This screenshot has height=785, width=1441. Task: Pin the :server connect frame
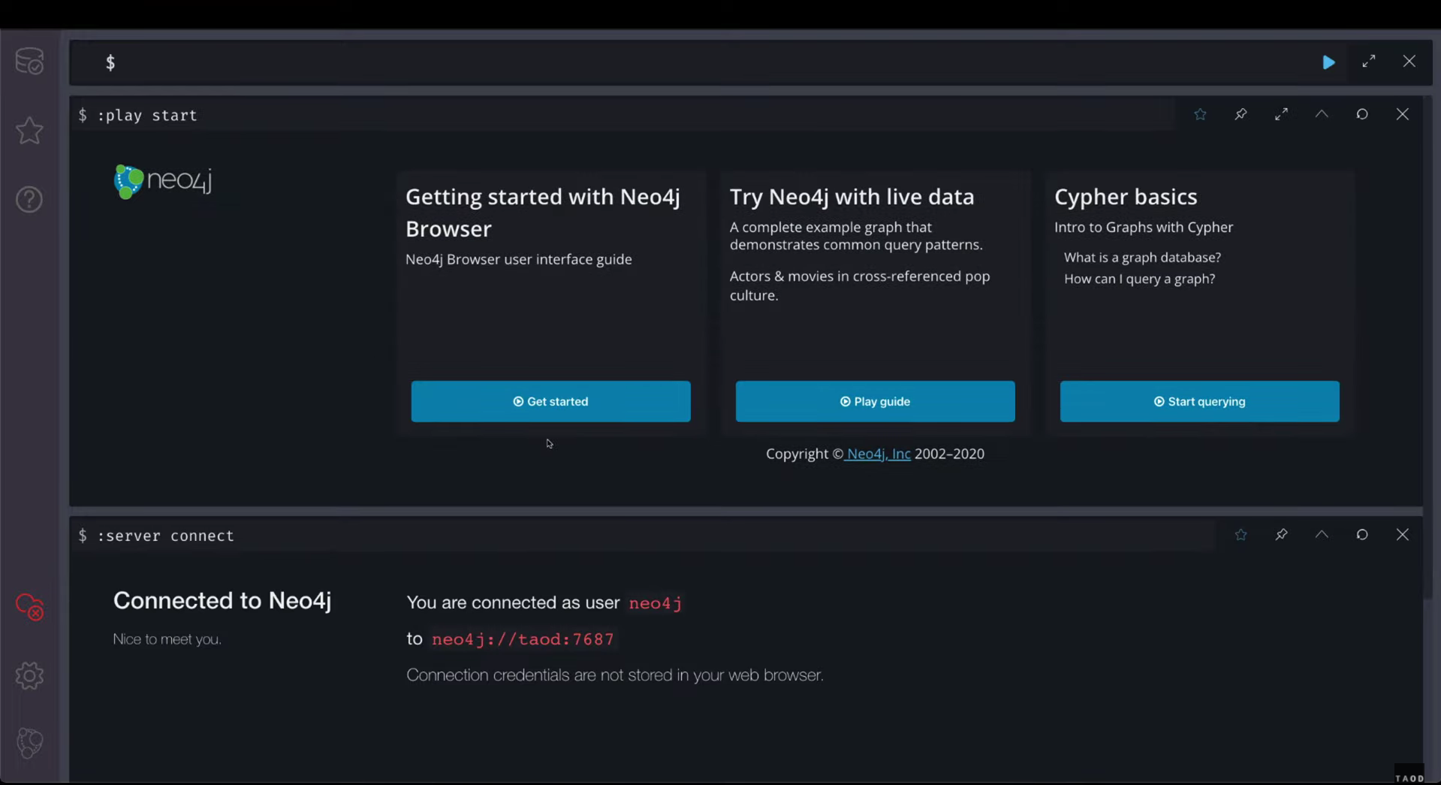1281,535
